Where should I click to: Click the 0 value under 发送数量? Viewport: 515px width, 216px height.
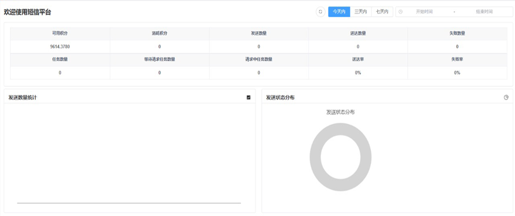tap(259, 46)
